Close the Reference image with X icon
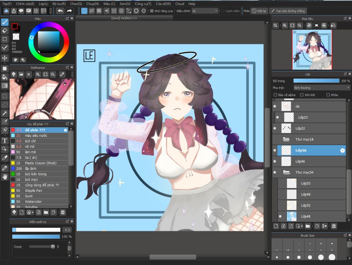352x265 pixels. click(29, 74)
